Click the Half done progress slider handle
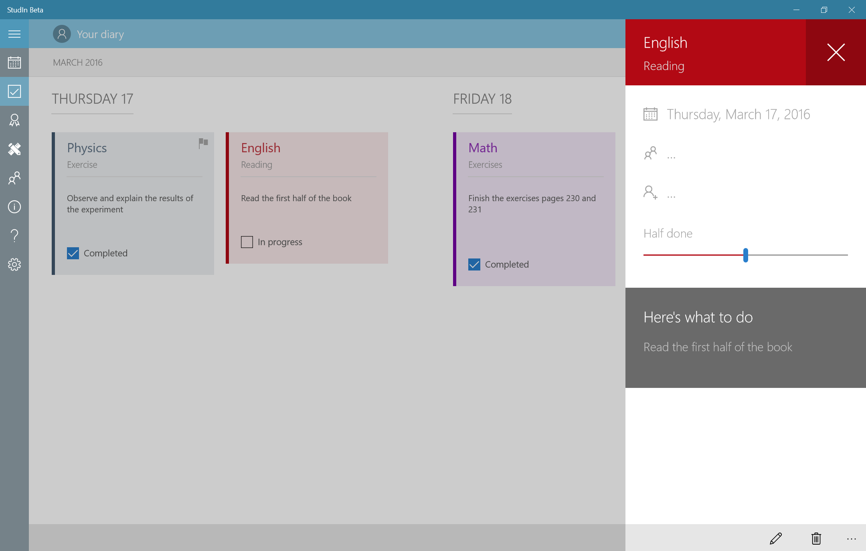This screenshot has width=866, height=551. point(745,255)
